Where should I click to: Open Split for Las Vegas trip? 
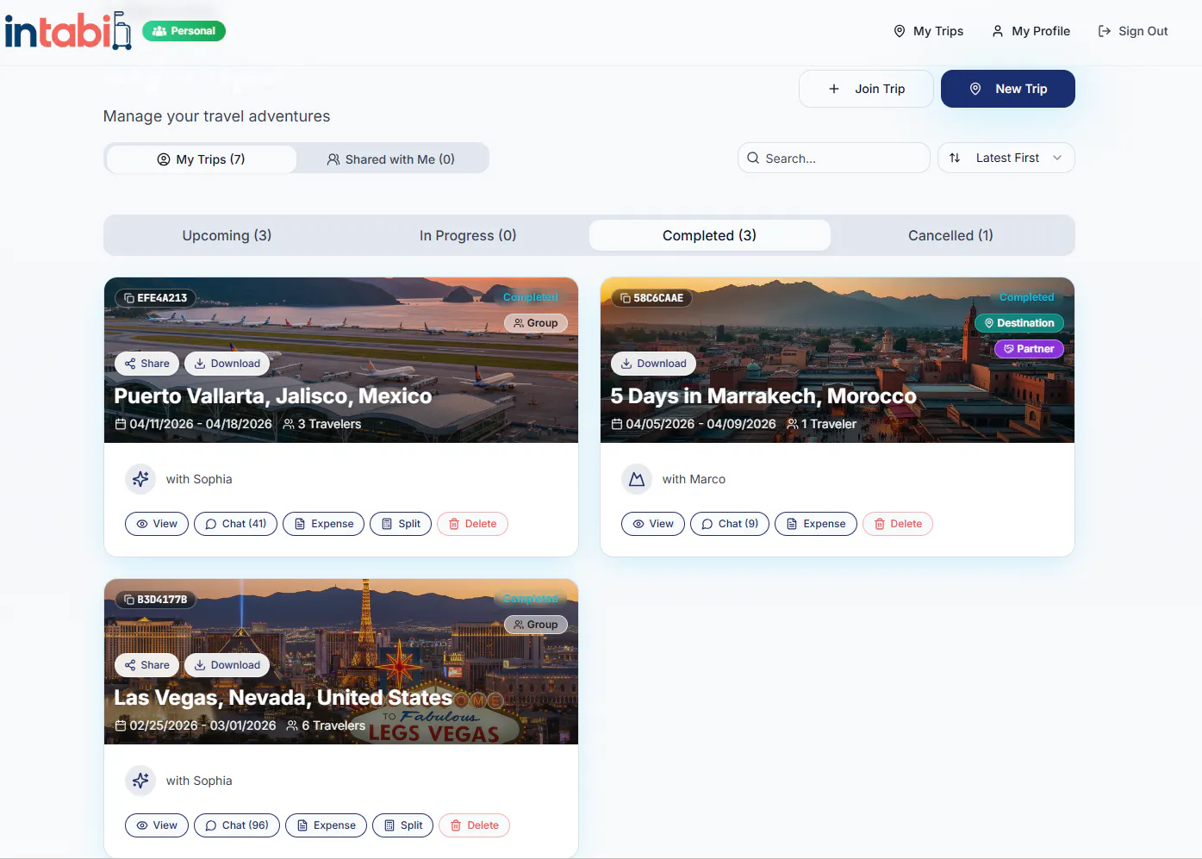tap(402, 825)
